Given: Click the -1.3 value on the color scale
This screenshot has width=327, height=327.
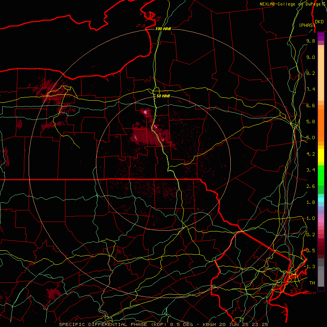Looking at the screenshot, I should click(x=310, y=267).
